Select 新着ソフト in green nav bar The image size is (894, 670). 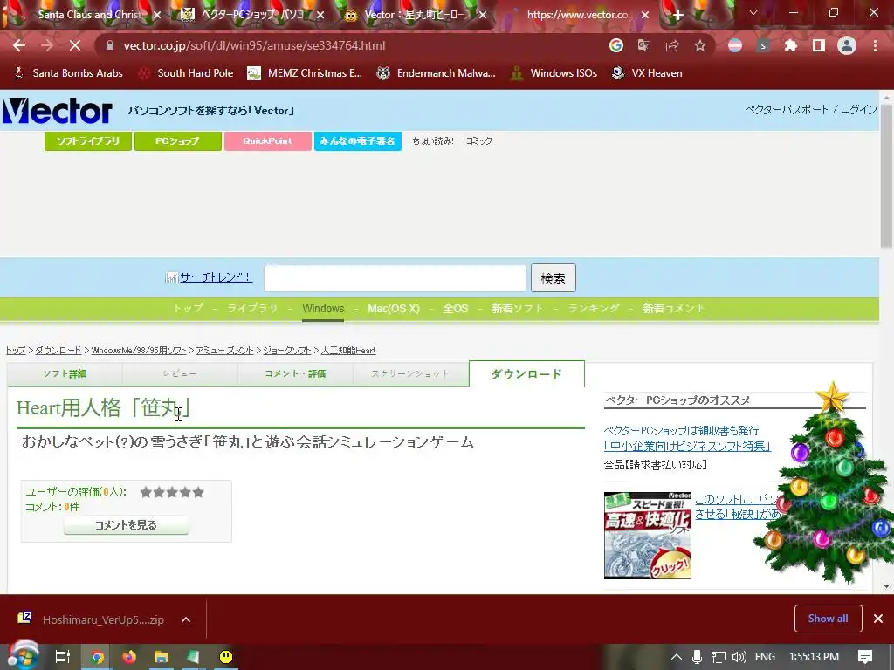(x=517, y=308)
